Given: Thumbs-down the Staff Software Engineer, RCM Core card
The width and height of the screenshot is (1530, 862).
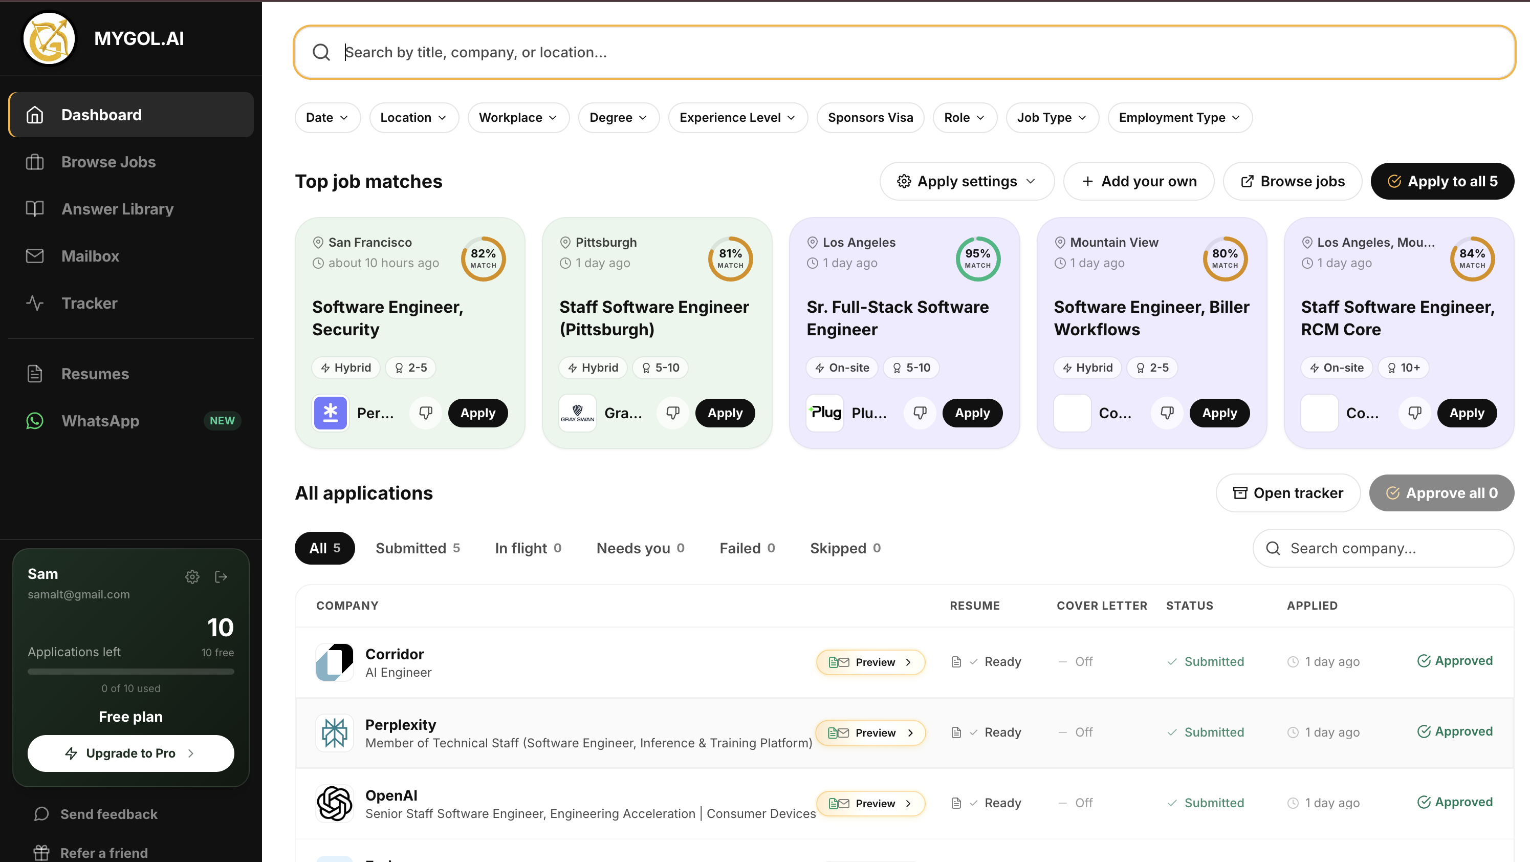Looking at the screenshot, I should point(1414,412).
